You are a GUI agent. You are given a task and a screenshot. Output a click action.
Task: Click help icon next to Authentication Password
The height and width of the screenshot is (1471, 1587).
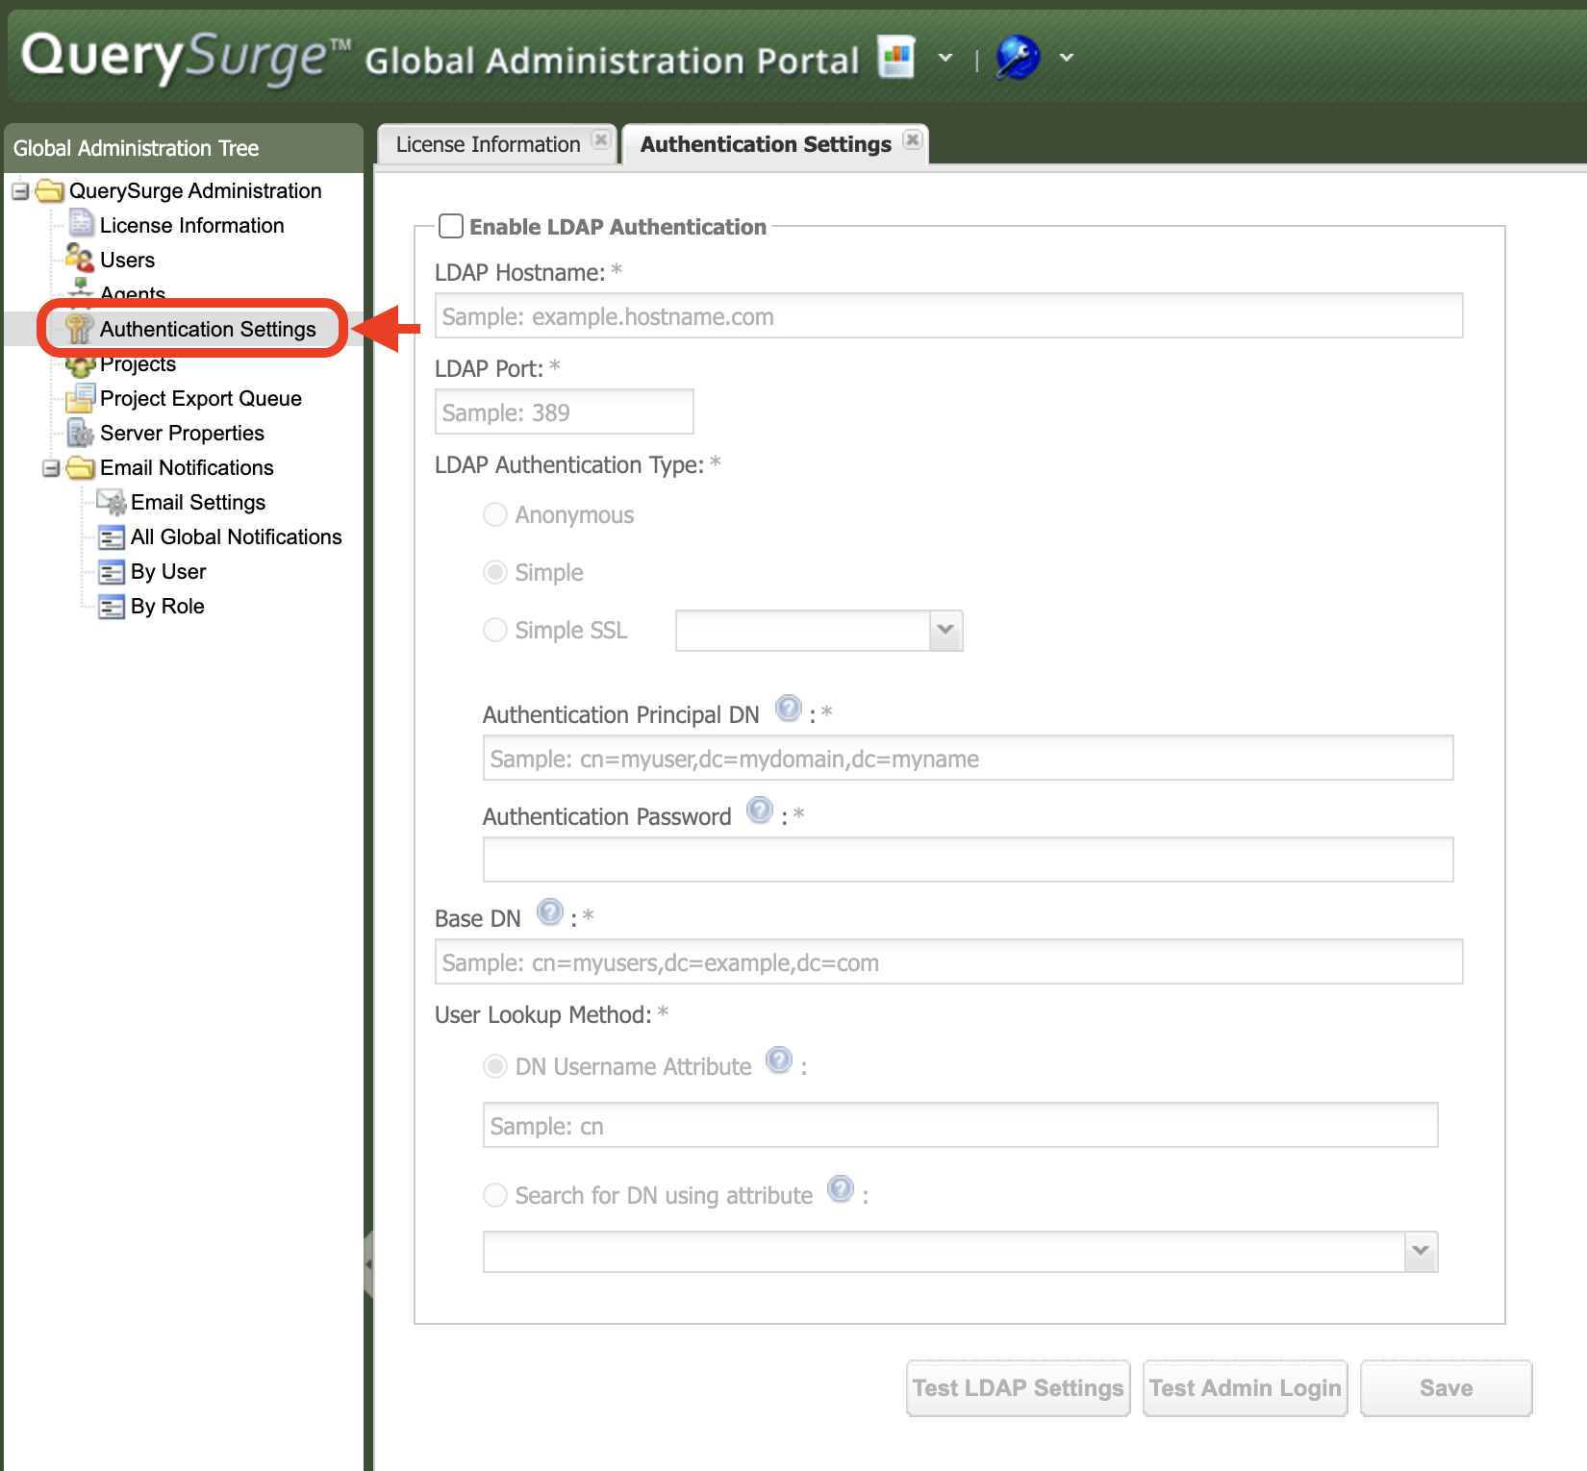click(760, 811)
